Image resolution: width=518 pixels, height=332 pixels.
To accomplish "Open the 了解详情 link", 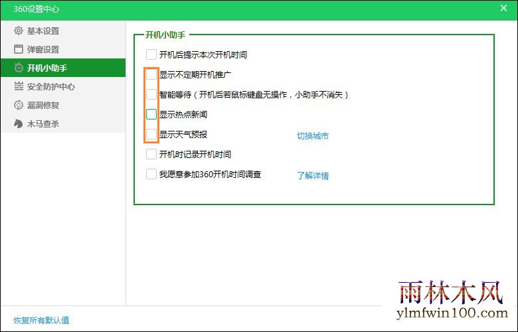I will pos(313,175).
